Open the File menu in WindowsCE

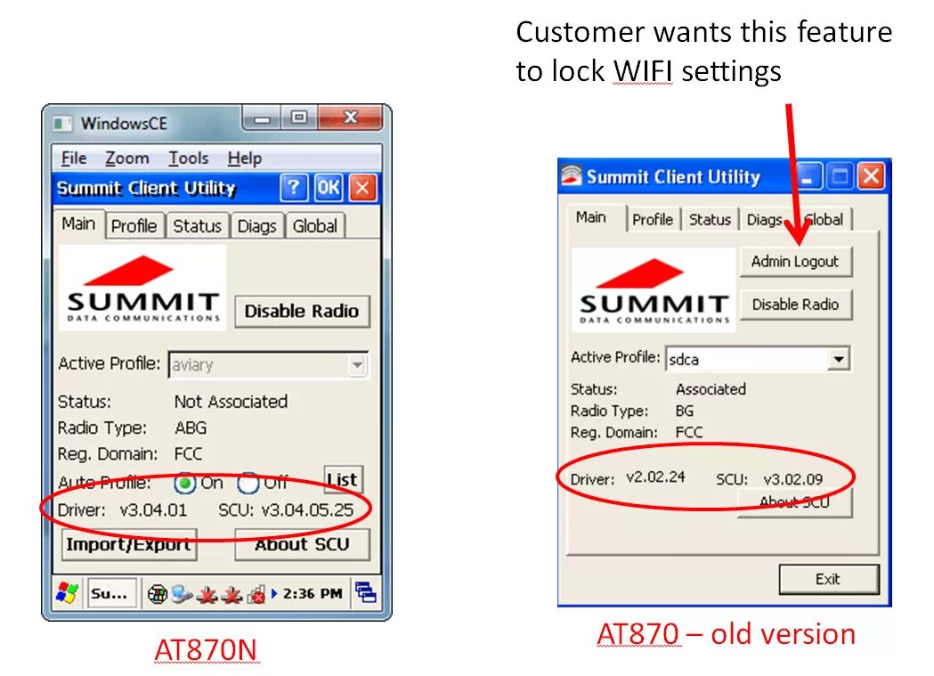74,159
